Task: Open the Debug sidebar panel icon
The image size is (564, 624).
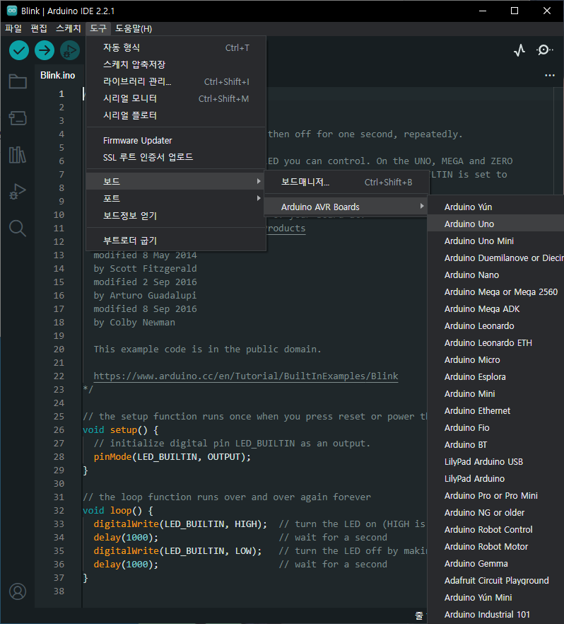Action: tap(18, 192)
